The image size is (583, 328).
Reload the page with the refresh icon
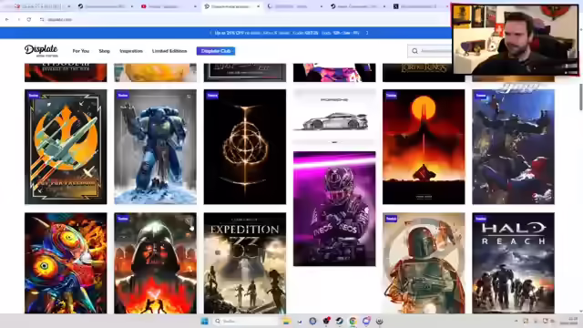click(29, 19)
